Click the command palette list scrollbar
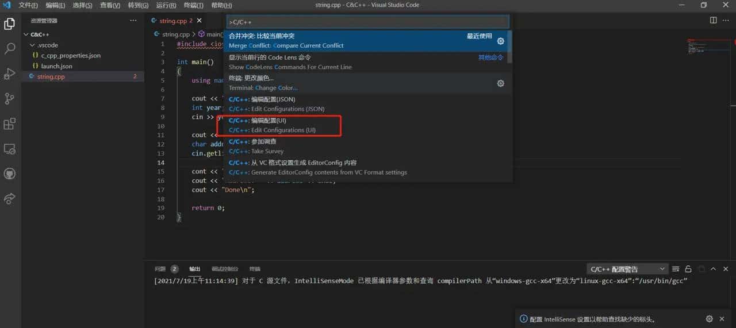 coord(511,47)
